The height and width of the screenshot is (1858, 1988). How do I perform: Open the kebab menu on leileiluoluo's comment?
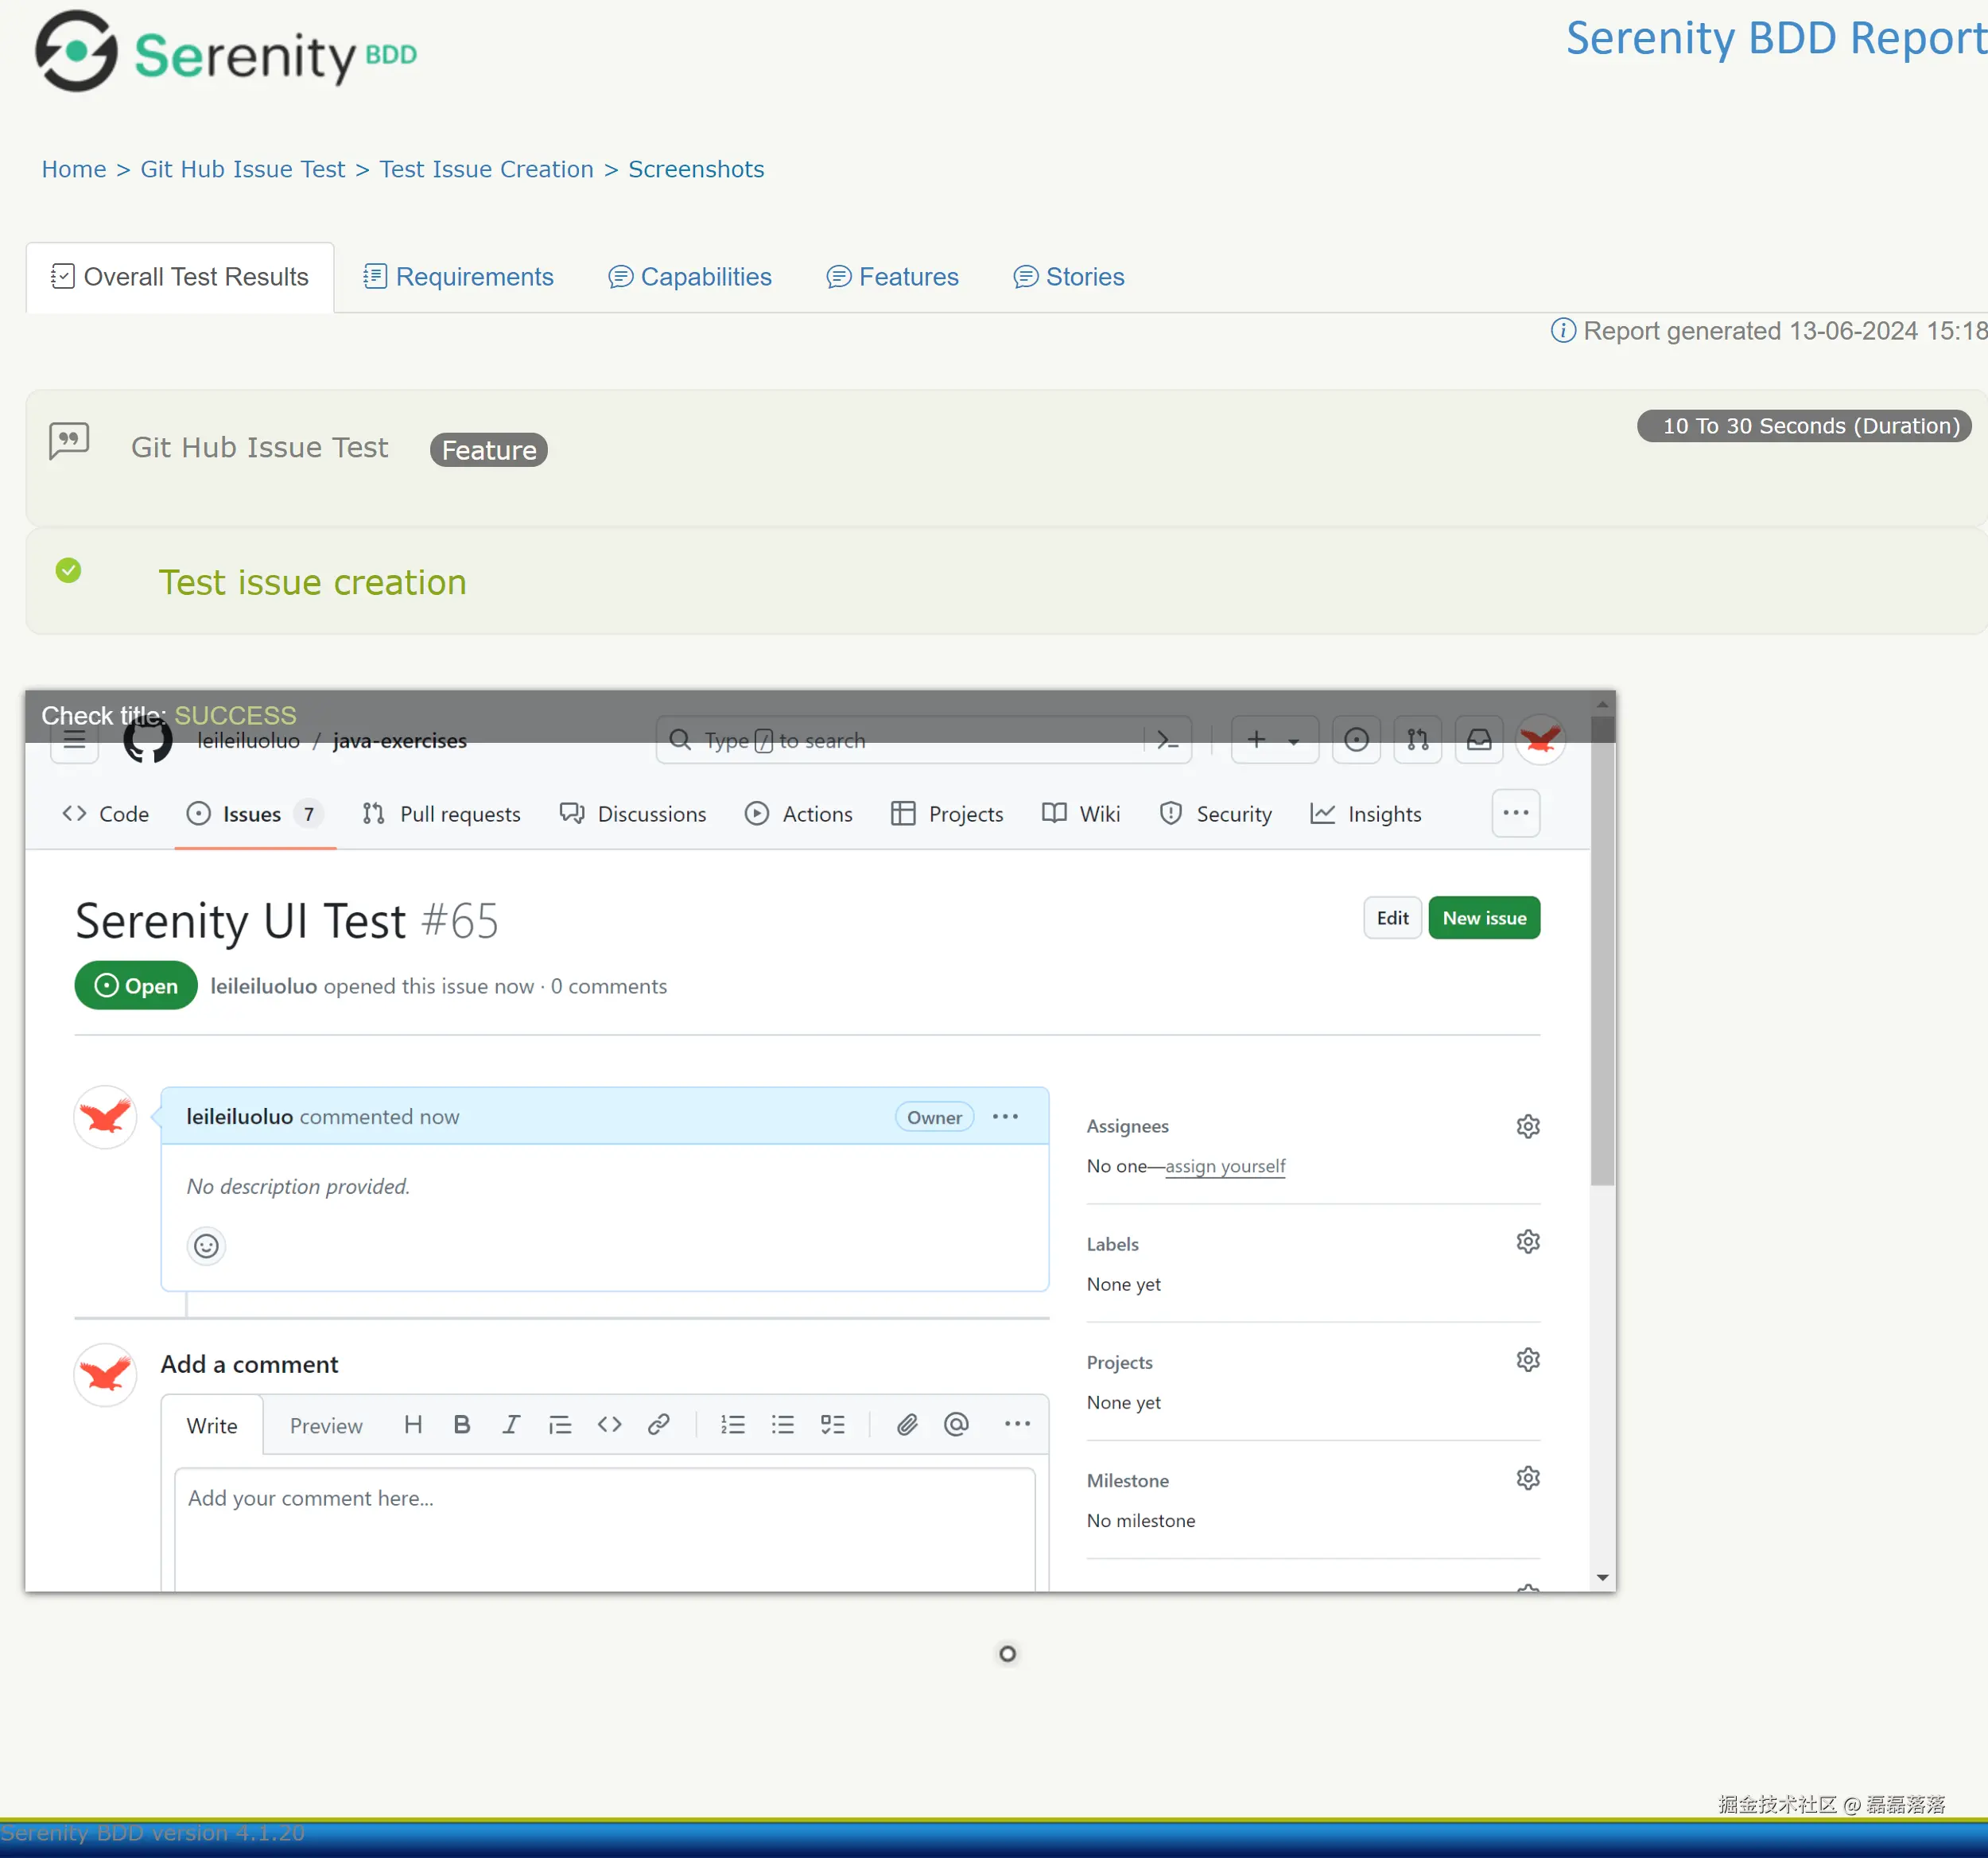click(1005, 1116)
